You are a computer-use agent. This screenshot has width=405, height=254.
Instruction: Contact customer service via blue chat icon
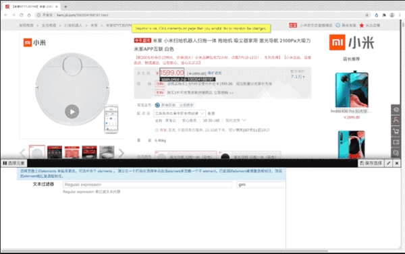[338, 26]
